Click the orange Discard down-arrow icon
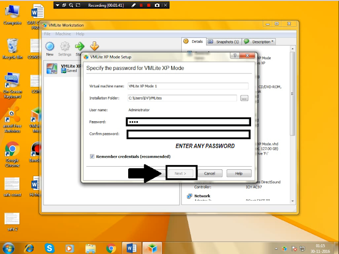The width and height of the screenshot is (339, 254). click(94, 46)
